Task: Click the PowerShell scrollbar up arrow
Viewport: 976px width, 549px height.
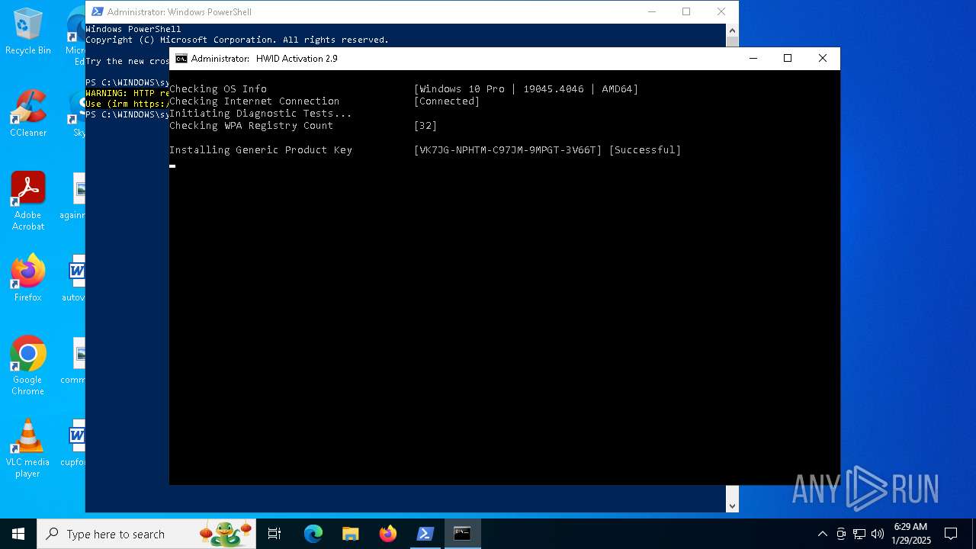Action: [732, 30]
